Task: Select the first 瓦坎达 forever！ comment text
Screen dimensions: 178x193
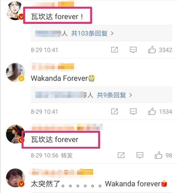Action: tap(57, 16)
